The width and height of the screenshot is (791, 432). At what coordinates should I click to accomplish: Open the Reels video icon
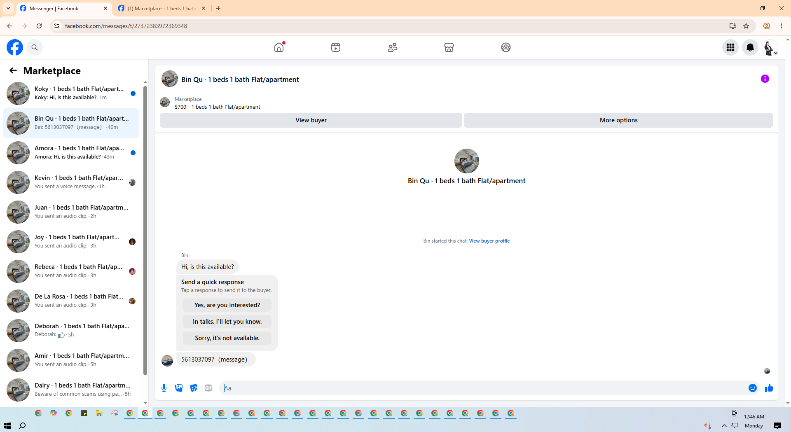tap(336, 47)
